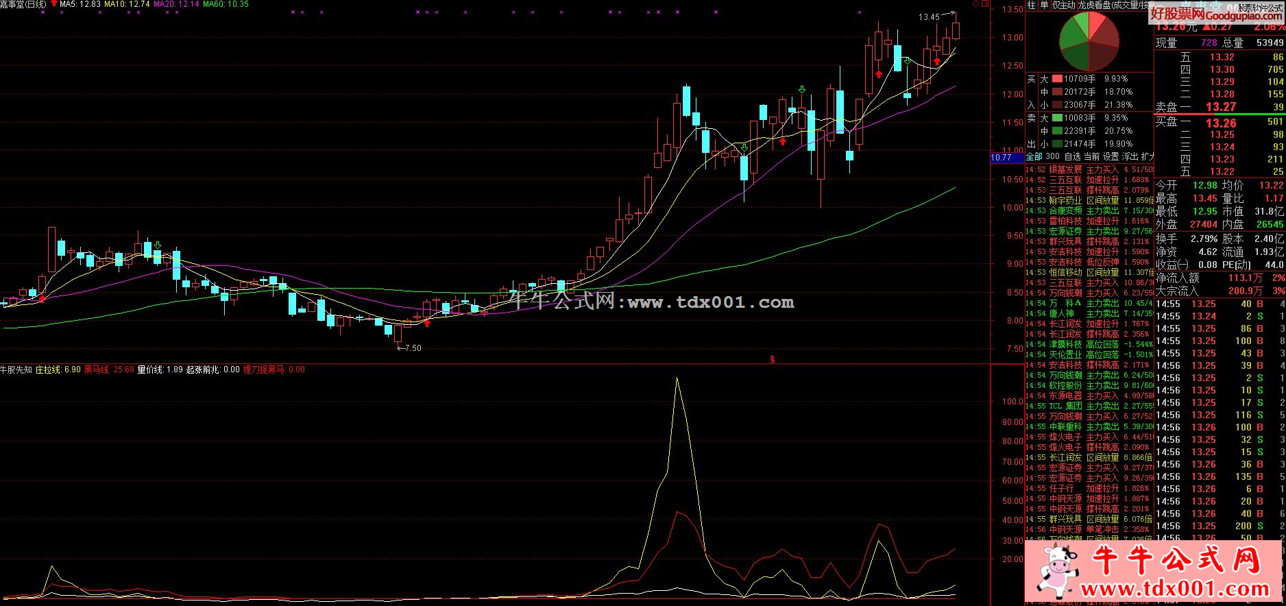
Task: Click the 任子行 加速拉升 alert row
Action: pos(1089,488)
